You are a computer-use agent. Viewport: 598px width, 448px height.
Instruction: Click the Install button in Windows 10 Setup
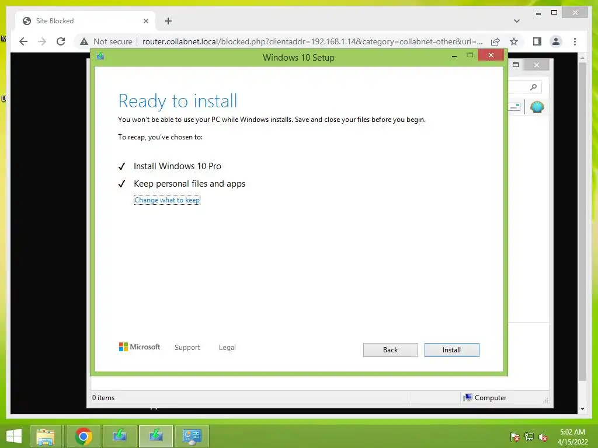coord(451,350)
